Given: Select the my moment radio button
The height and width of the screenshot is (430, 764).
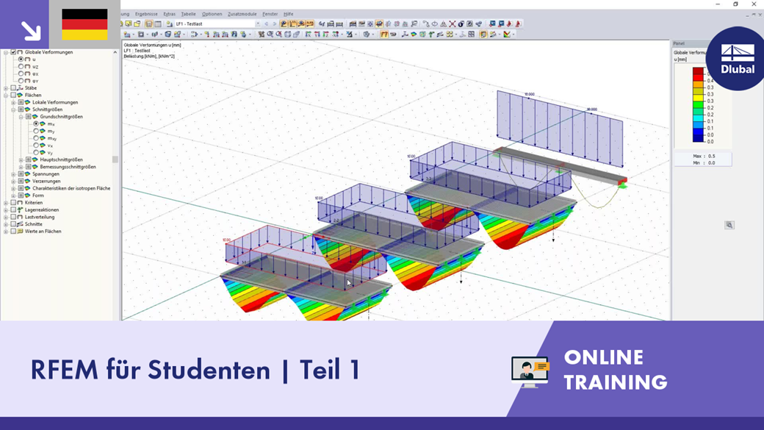Looking at the screenshot, I should (36, 131).
